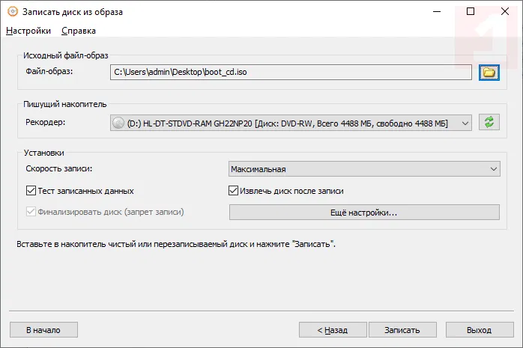
Task: Toggle the "Тест записанных данных" checkbox
Action: 31,191
